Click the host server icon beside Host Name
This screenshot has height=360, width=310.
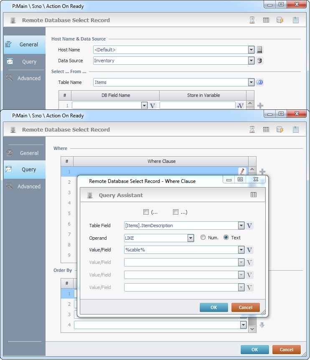(259, 50)
